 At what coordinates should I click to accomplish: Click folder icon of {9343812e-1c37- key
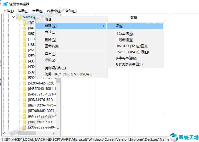click(24, 116)
